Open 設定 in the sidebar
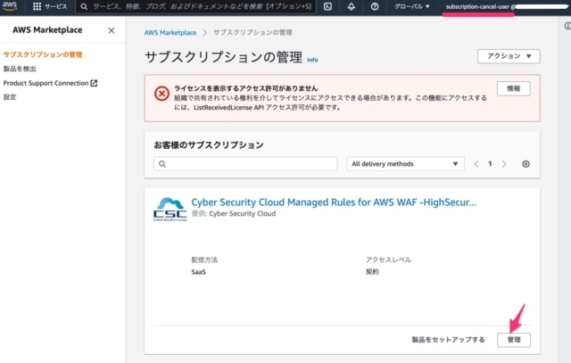The height and width of the screenshot is (363, 571). tap(10, 97)
